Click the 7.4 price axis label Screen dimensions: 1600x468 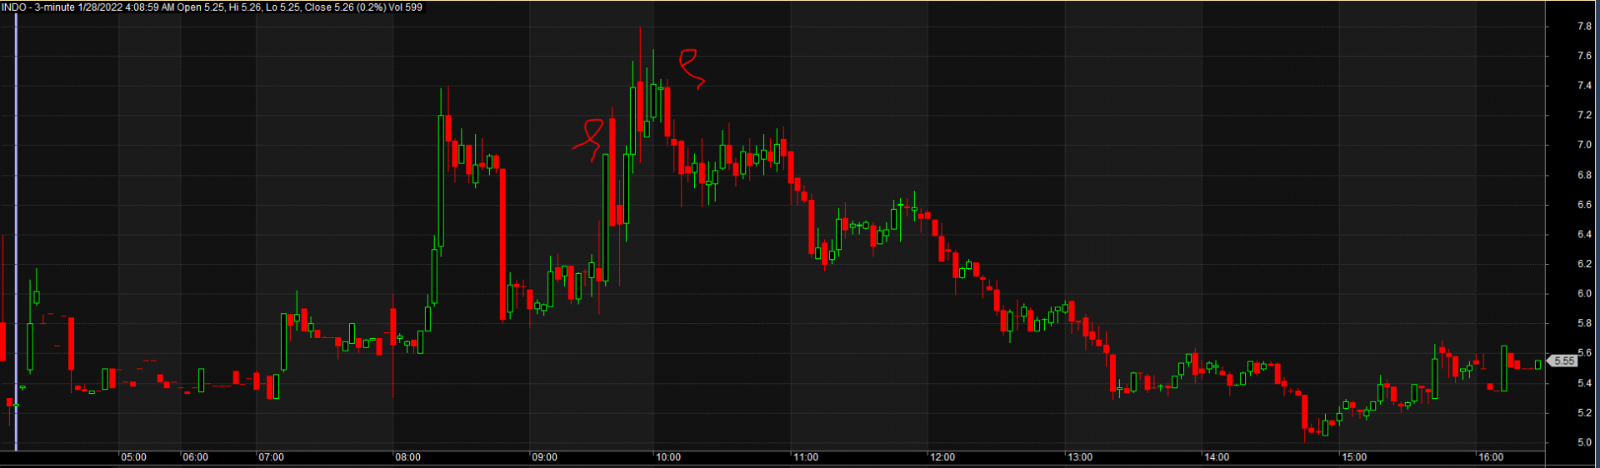[1584, 86]
